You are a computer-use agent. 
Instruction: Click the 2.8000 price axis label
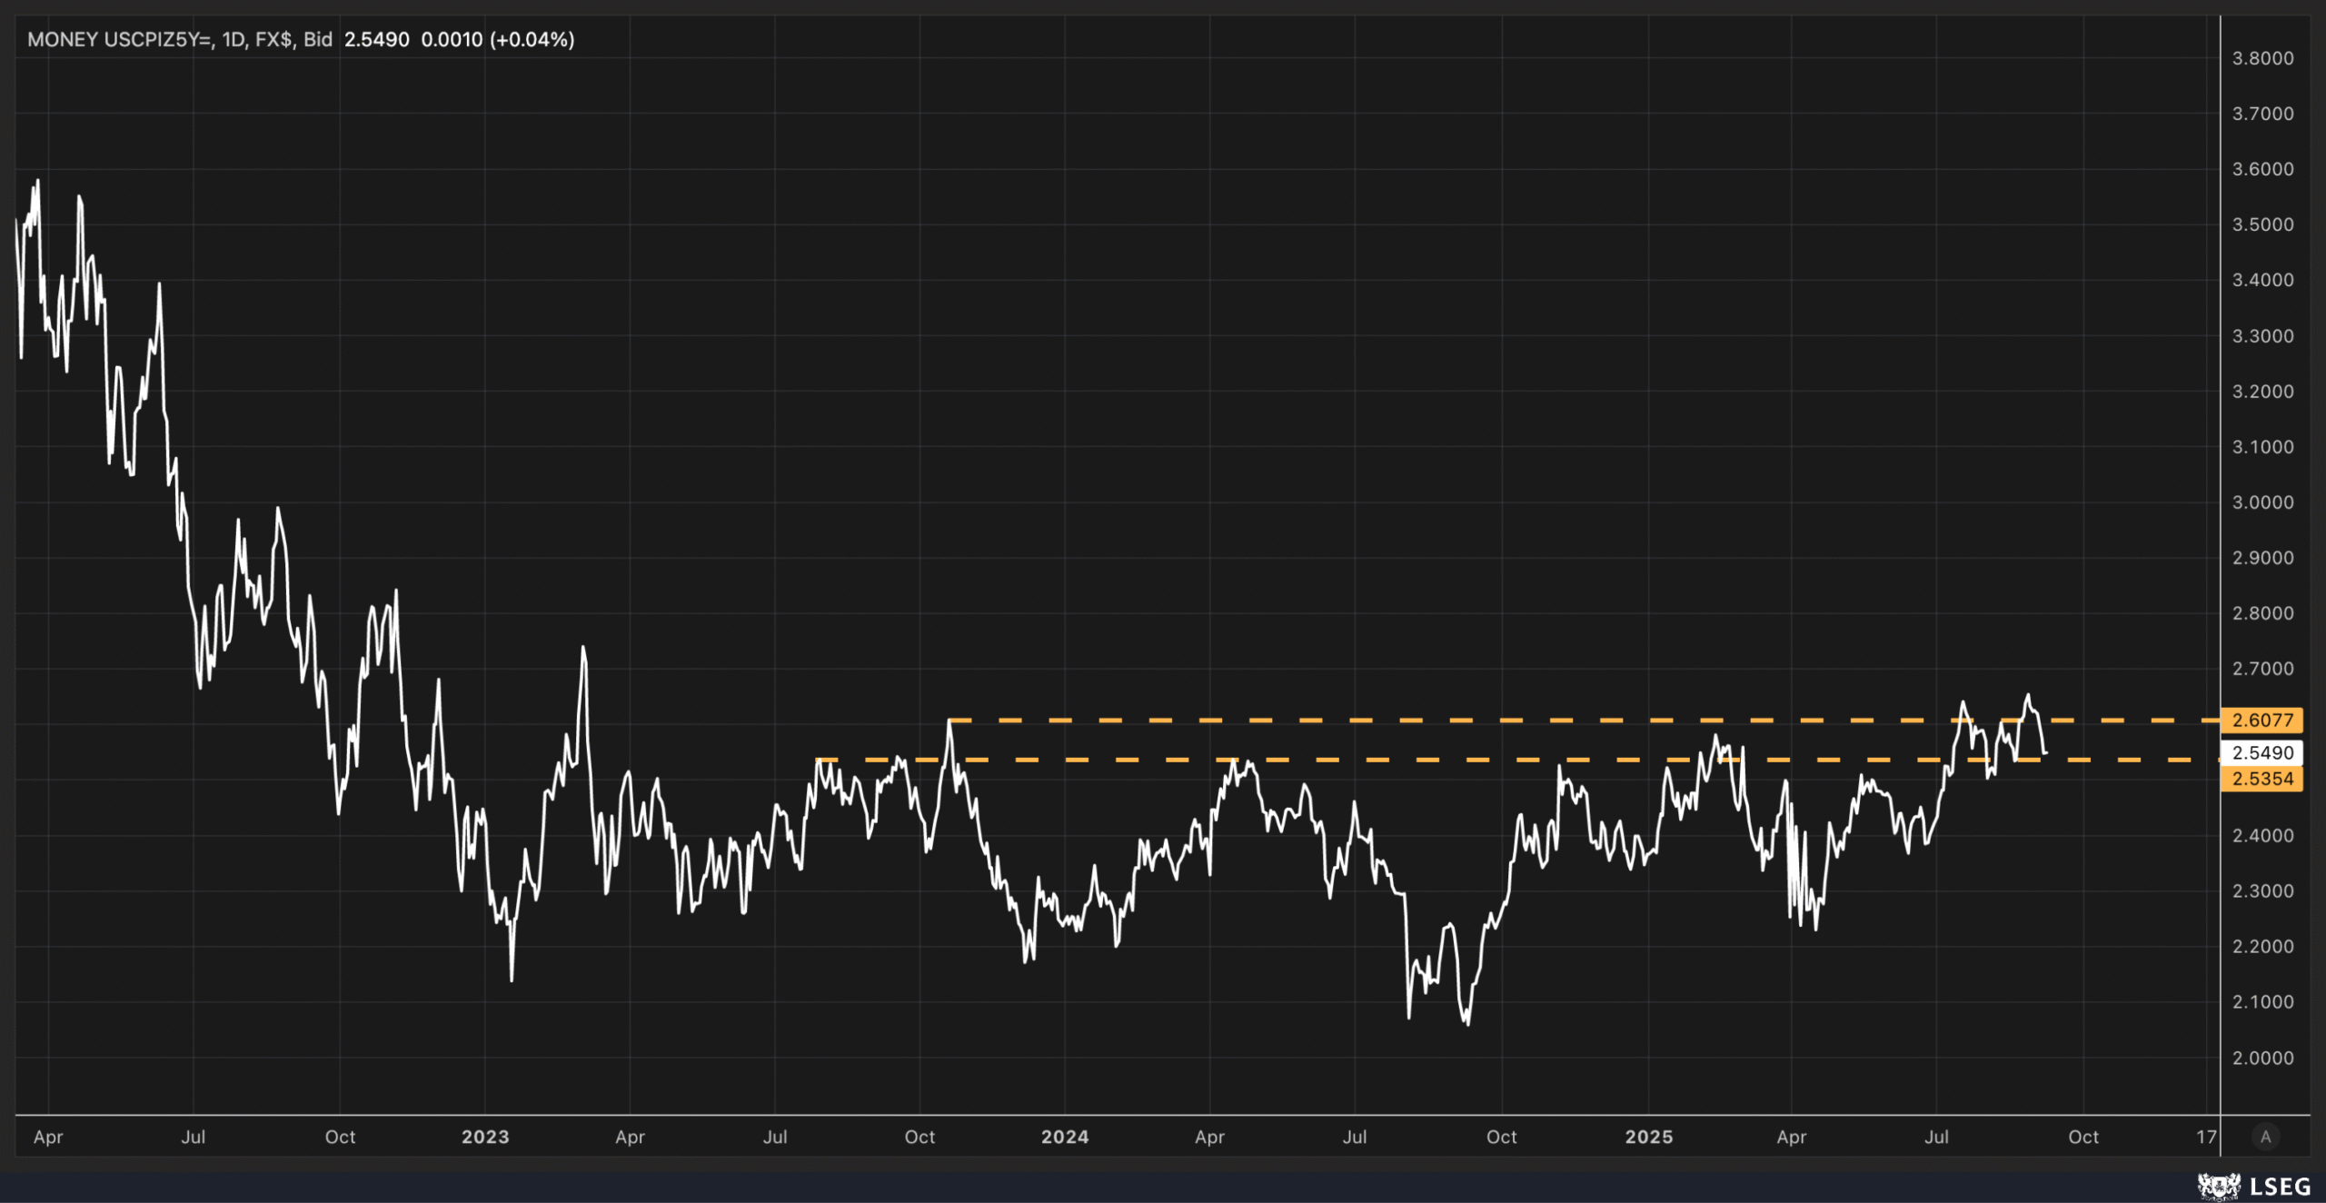pos(2262,613)
